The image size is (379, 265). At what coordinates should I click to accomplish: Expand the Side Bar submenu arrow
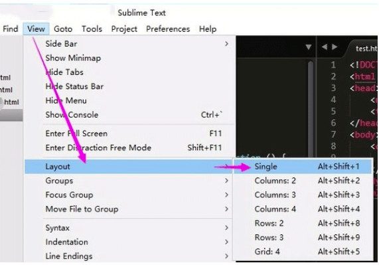click(x=226, y=44)
